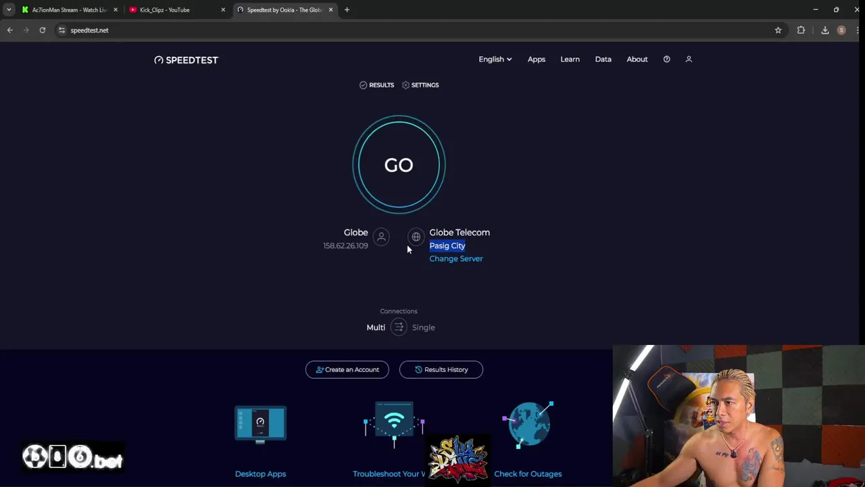Click the speedtest.net address bar
Image resolution: width=865 pixels, height=487 pixels.
point(419,30)
